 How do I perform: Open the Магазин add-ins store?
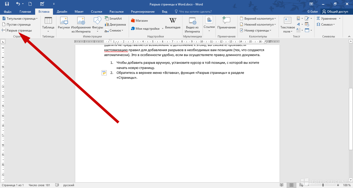[140, 21]
